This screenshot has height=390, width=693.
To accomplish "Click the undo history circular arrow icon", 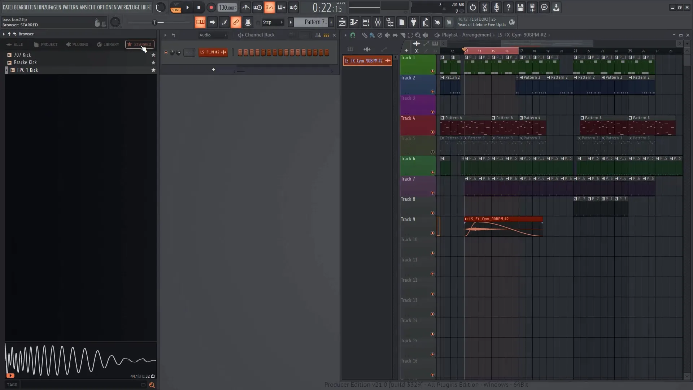I will pyautogui.click(x=473, y=7).
